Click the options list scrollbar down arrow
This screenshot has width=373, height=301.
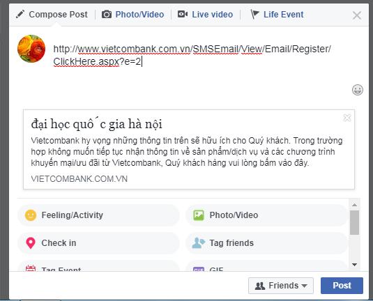(x=354, y=265)
